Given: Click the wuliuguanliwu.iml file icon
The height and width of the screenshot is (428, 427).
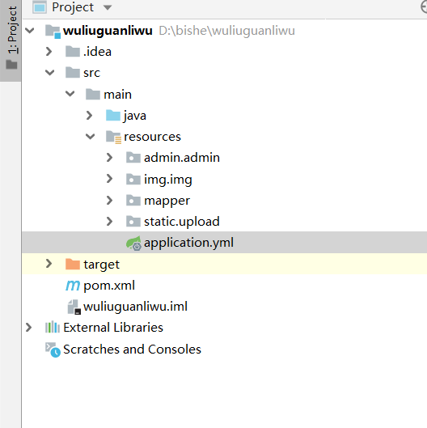Looking at the screenshot, I should tap(74, 307).
